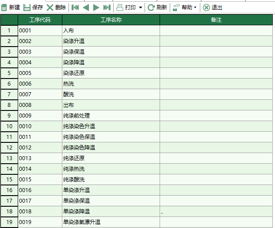Image resolution: width=275 pixels, height=228 pixels.
Task: Select row number 5 header
Action: click(9, 73)
